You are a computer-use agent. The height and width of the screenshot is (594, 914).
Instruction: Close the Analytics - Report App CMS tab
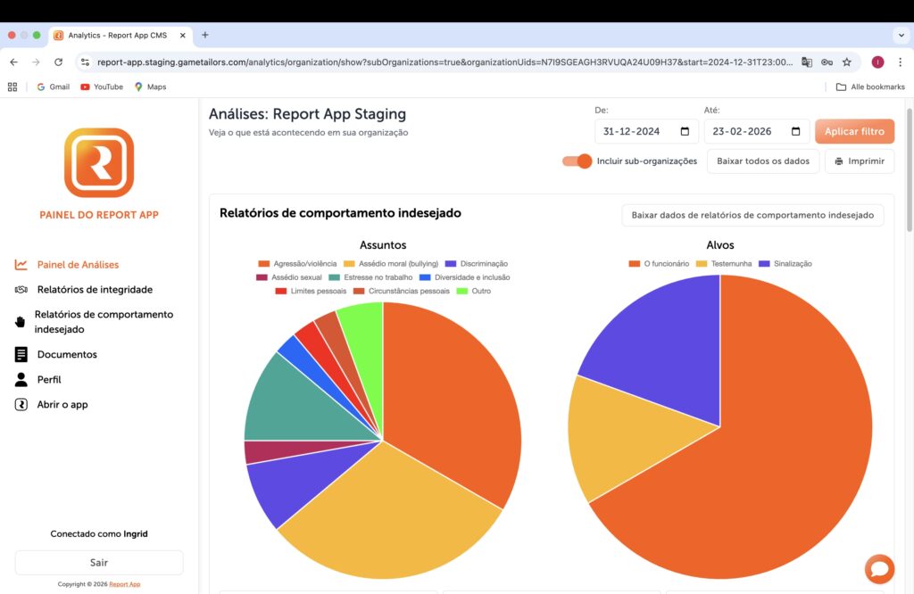coord(182,35)
